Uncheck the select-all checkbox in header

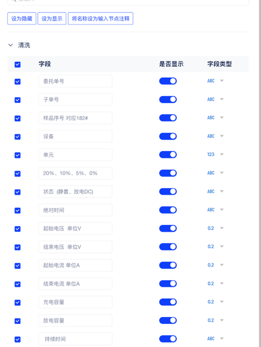(x=18, y=64)
